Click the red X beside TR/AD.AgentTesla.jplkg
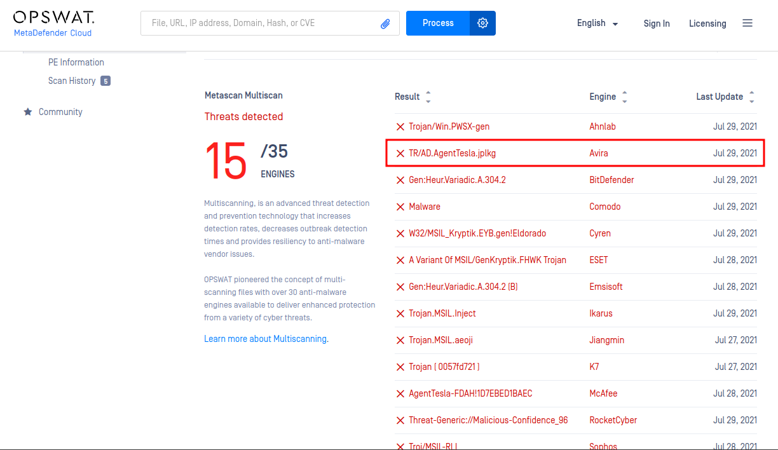This screenshot has width=778, height=450. point(400,153)
